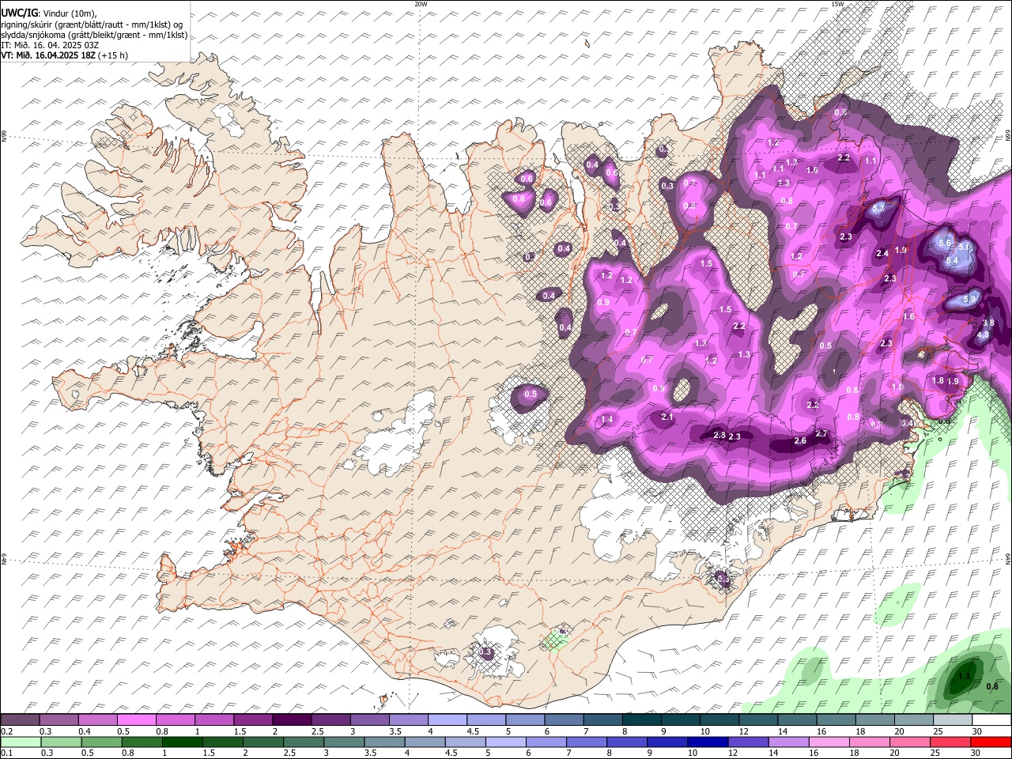Image resolution: width=1012 pixels, height=759 pixels.
Task: Pick the dark teal 8 swatch in the upper legend
Action: pos(641,720)
